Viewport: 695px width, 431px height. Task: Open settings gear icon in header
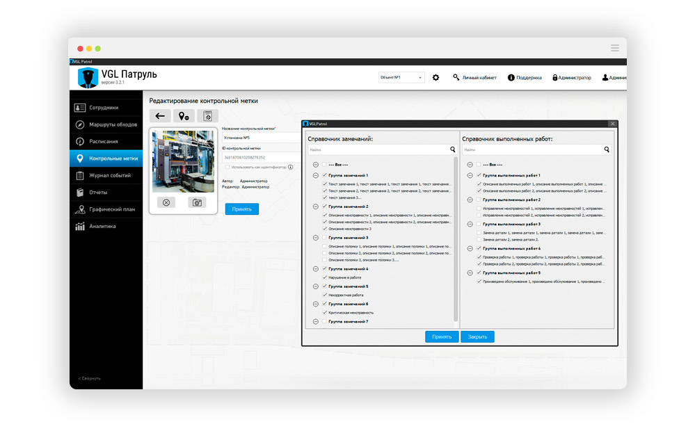tap(436, 78)
